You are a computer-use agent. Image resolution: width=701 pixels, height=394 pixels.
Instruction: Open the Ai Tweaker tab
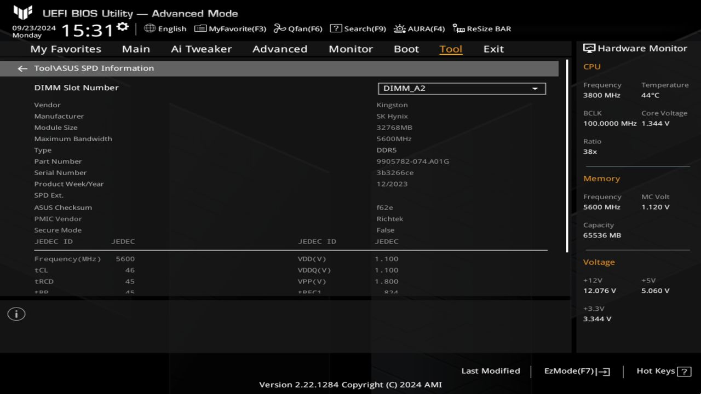tap(201, 49)
